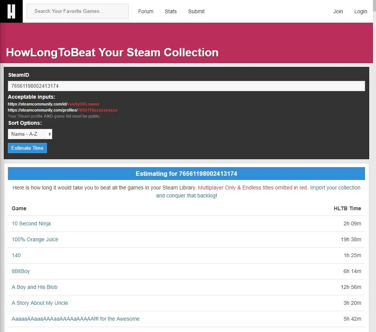Follow the Import your collection link
The image size is (376, 332).
[x=258, y=192]
